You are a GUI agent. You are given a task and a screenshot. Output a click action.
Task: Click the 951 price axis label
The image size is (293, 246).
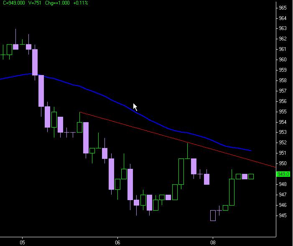[x=283, y=153]
